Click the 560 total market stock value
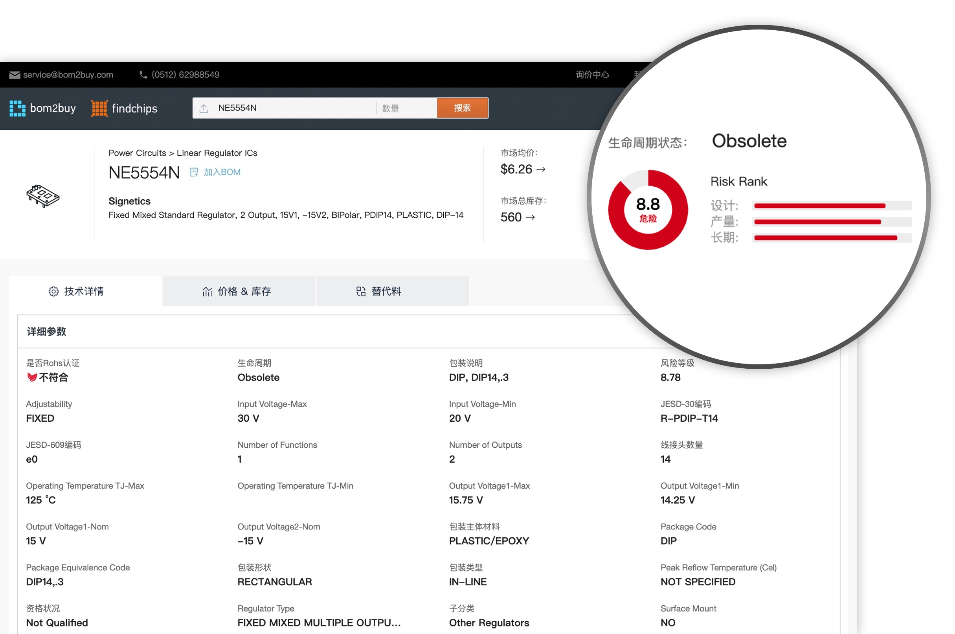 tap(511, 217)
